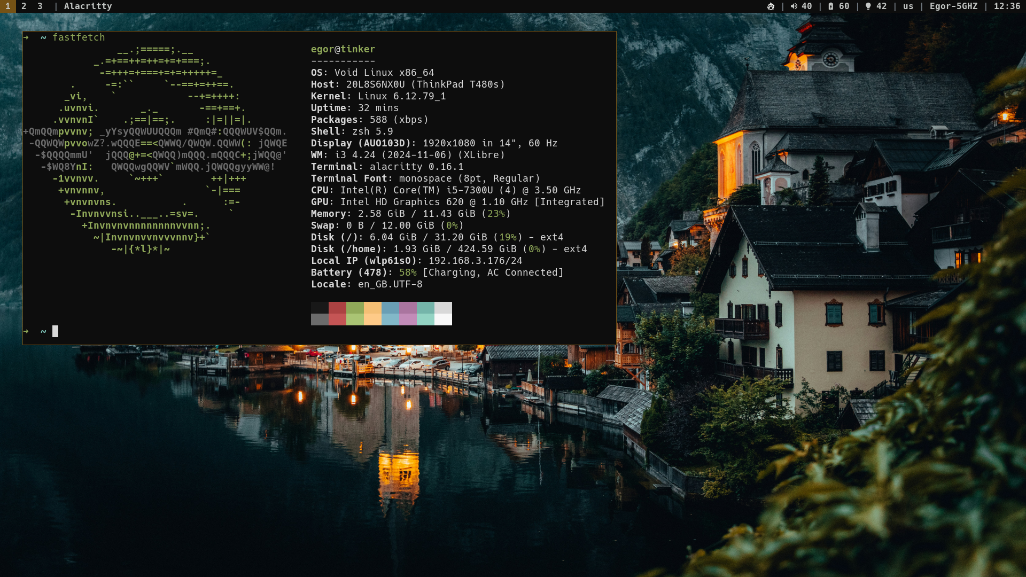The image size is (1026, 577).
Task: Switch to workspace 2
Action: coord(24,6)
